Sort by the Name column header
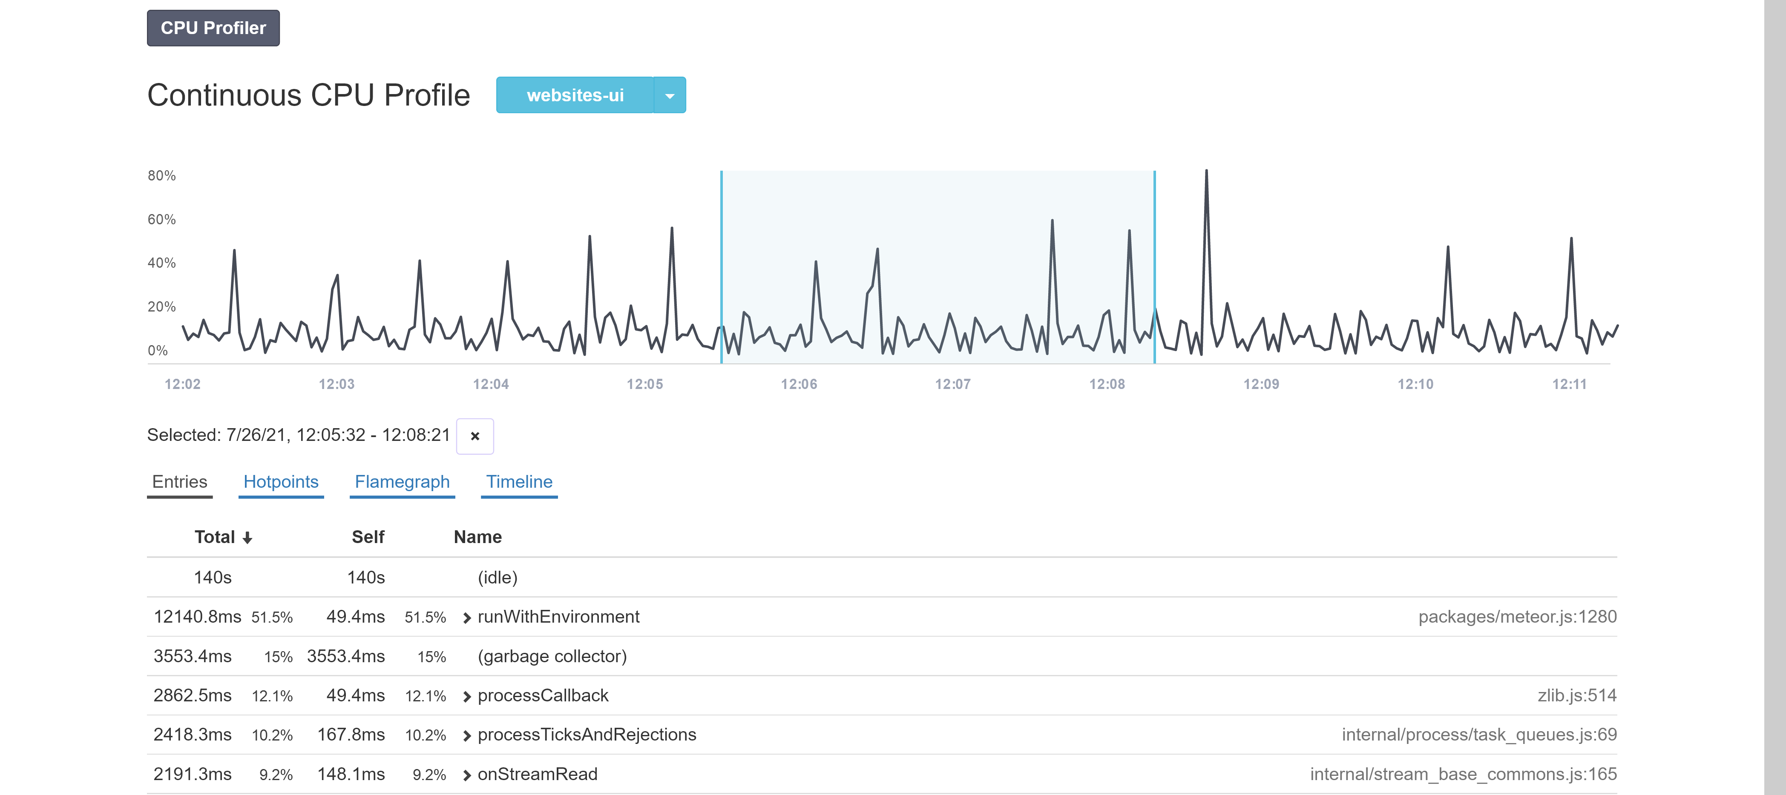This screenshot has width=1786, height=795. [x=477, y=538]
